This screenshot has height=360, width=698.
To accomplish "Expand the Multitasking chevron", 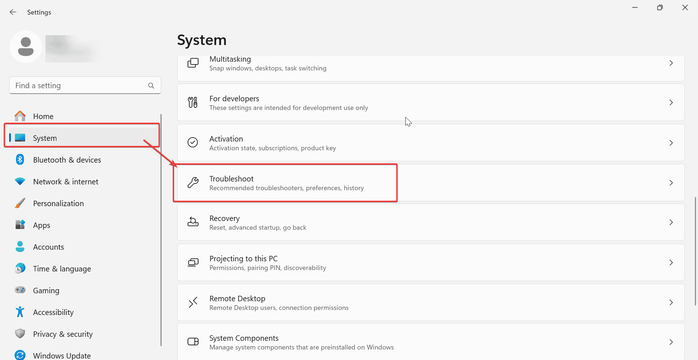I will click(671, 63).
